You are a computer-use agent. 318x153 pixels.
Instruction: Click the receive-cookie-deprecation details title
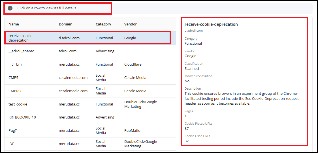[211, 24]
